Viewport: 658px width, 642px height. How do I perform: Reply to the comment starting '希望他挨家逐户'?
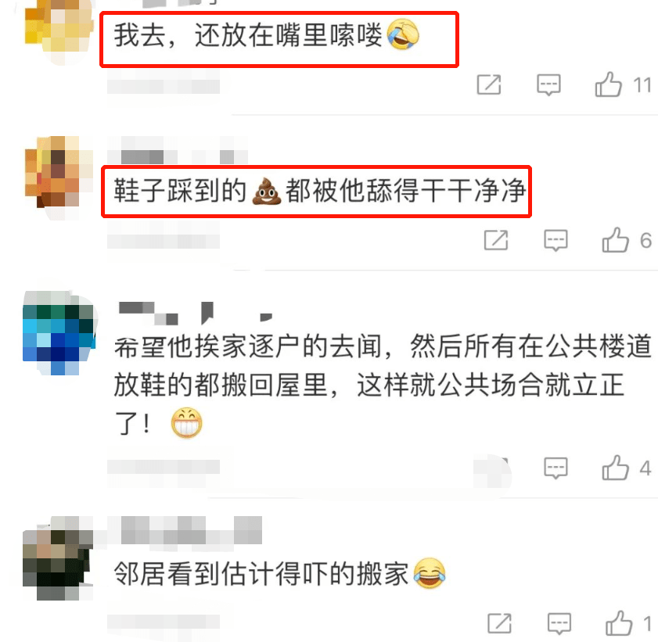click(556, 468)
